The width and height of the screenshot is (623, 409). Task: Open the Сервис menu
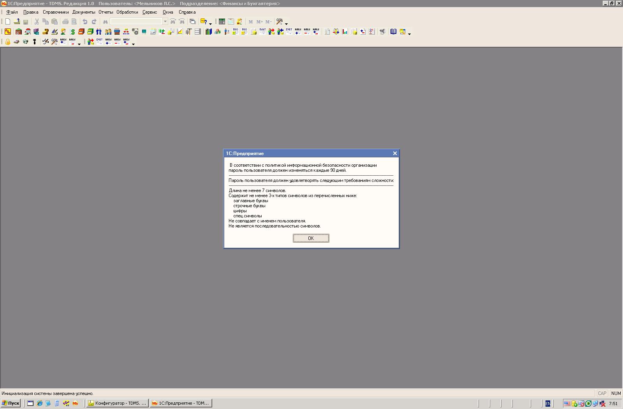pyautogui.click(x=150, y=12)
